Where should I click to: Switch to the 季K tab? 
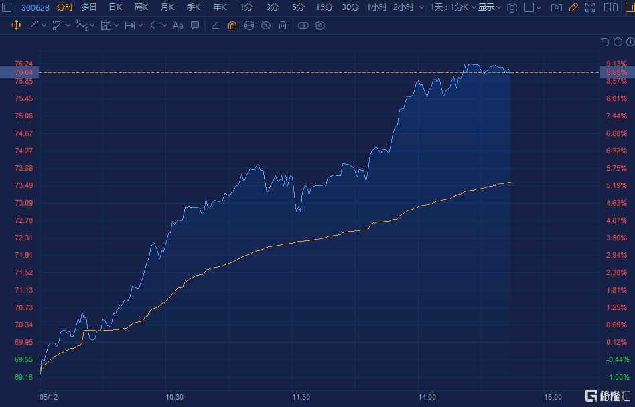tap(194, 7)
